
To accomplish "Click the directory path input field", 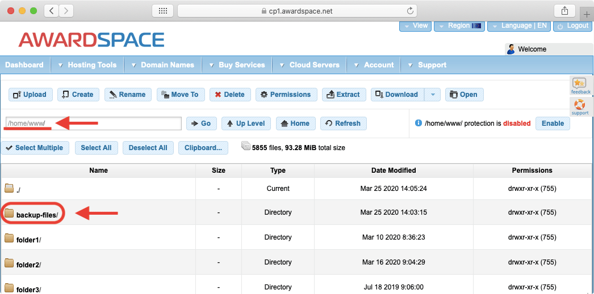I will click(x=93, y=123).
